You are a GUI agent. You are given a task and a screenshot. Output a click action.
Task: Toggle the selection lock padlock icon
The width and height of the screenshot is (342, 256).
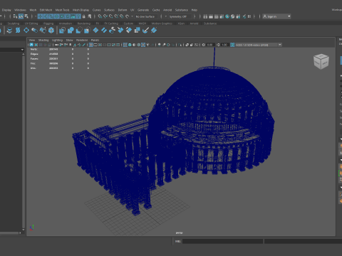tap(83, 16)
